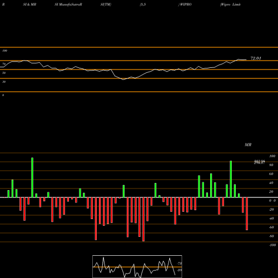Click the -80 label on MR axis
Image resolution: width=278 pixels, height=278 pixels.
tap(271, 236)
